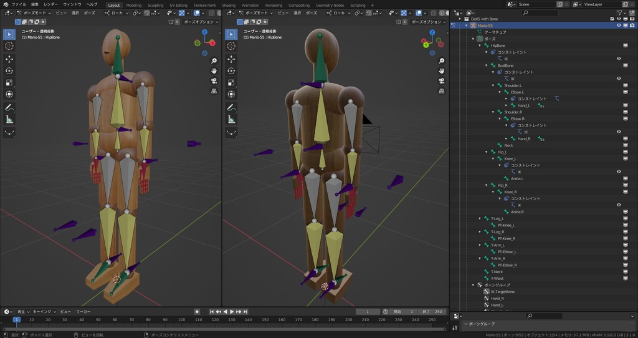This screenshot has width=638, height=338.
Task: Select the Move tool in left viewport
Action: click(9, 59)
